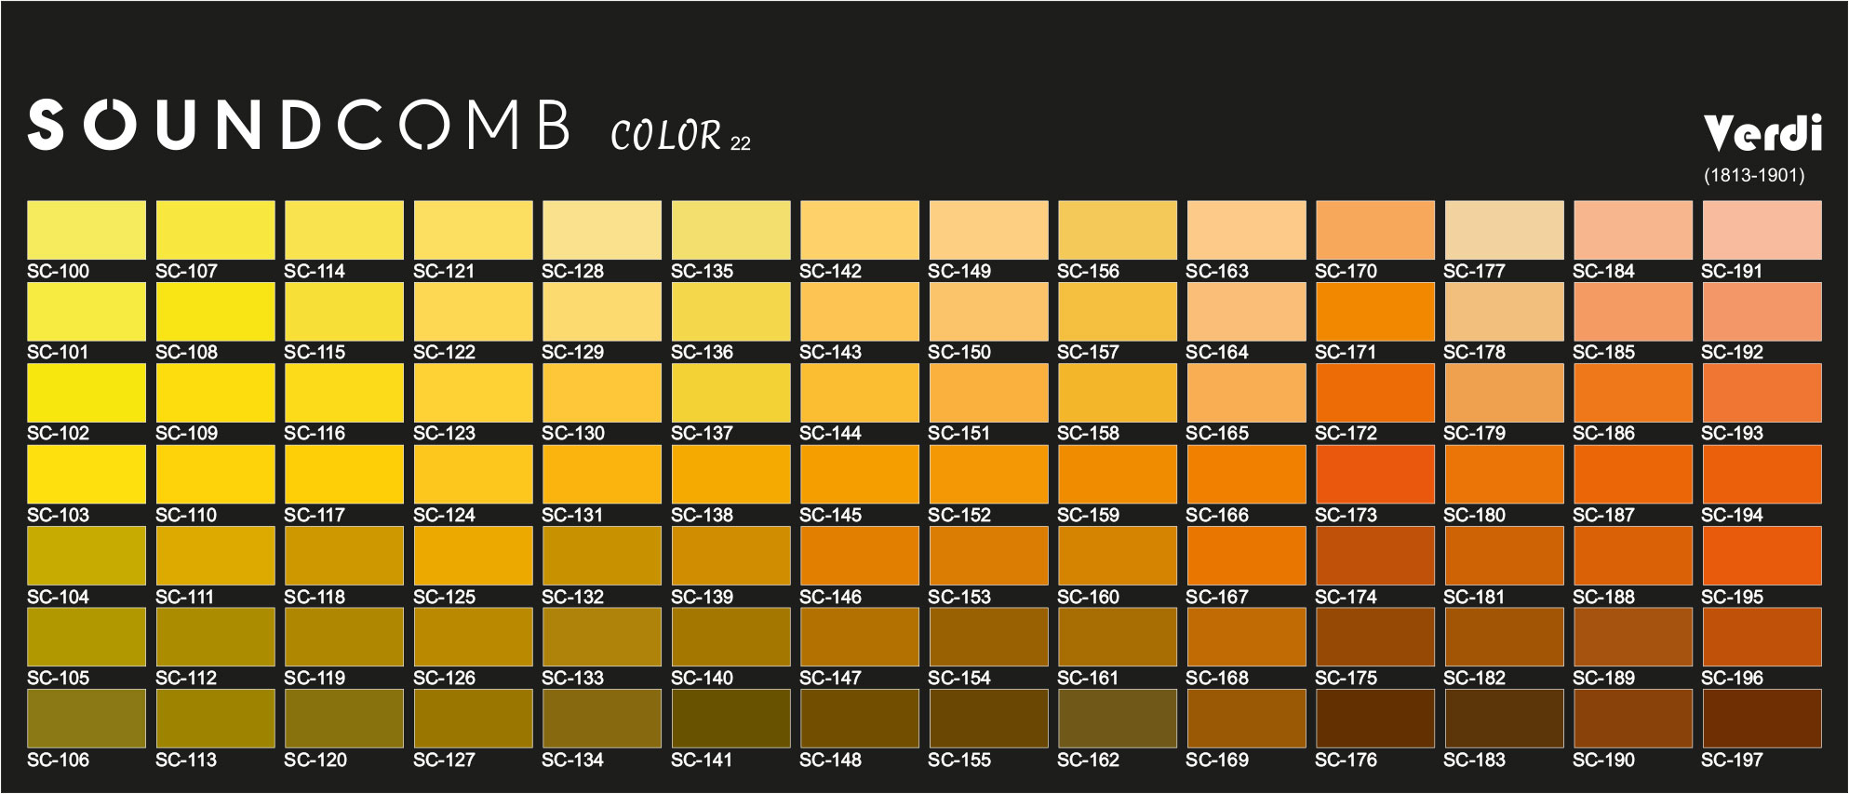Choose color swatch SC-116
The width and height of the screenshot is (1849, 794).
(x=344, y=393)
